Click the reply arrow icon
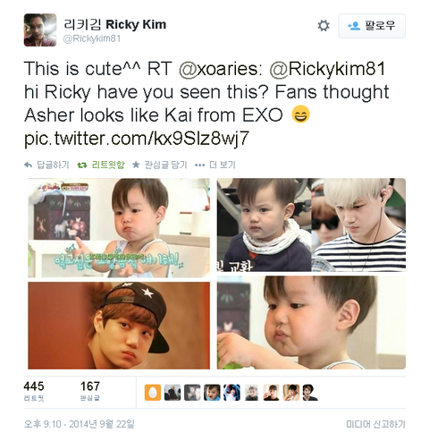 29,165
